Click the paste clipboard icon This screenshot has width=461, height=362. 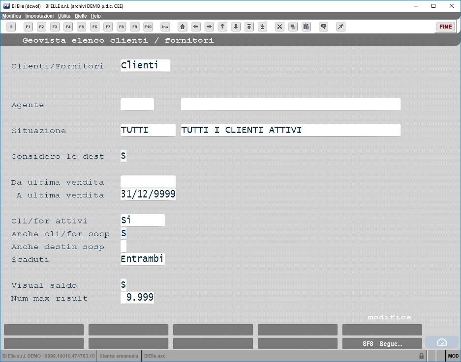click(306, 27)
